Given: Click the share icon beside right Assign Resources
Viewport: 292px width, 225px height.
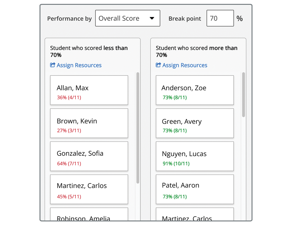Looking at the screenshot, I should click(x=158, y=65).
